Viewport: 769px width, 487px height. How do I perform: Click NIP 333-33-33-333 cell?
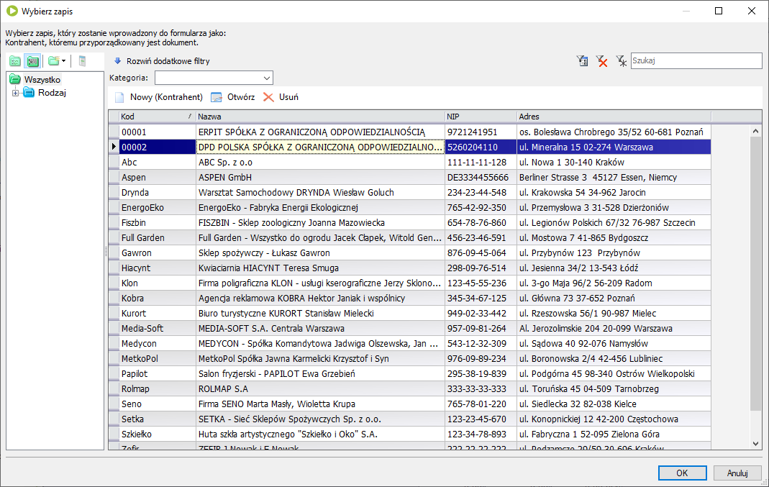click(x=481, y=389)
